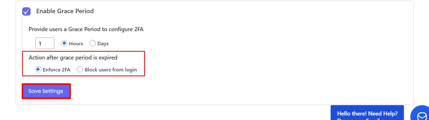Screen dimensions: 429x120
Task: Select the Days radio button
Action: coord(93,43)
